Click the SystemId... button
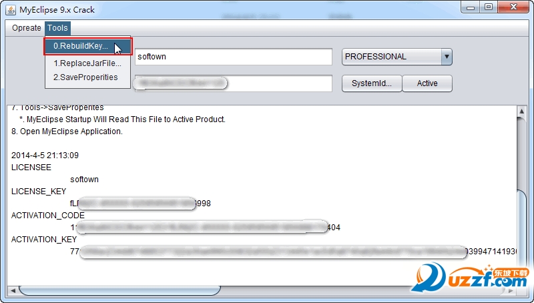 click(x=372, y=83)
